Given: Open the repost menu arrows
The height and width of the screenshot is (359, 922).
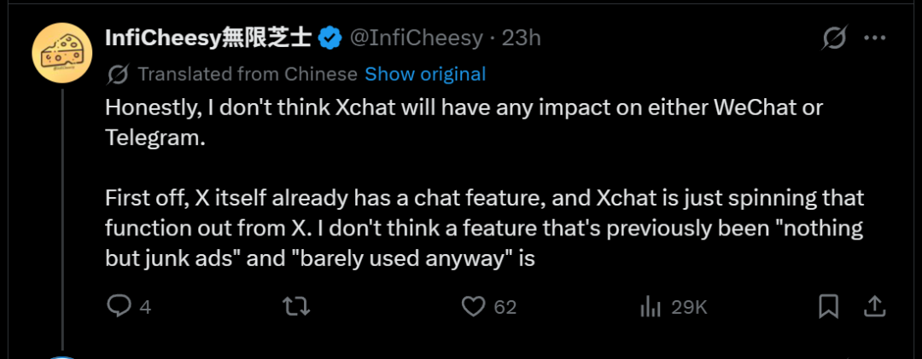Looking at the screenshot, I should (295, 306).
